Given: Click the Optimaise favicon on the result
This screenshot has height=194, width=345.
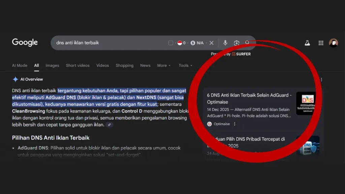Looking at the screenshot, I should [x=210, y=124].
